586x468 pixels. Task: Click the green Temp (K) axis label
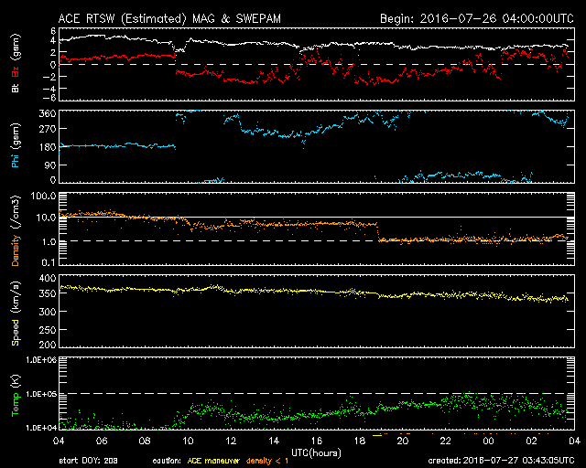pyautogui.click(x=16, y=396)
